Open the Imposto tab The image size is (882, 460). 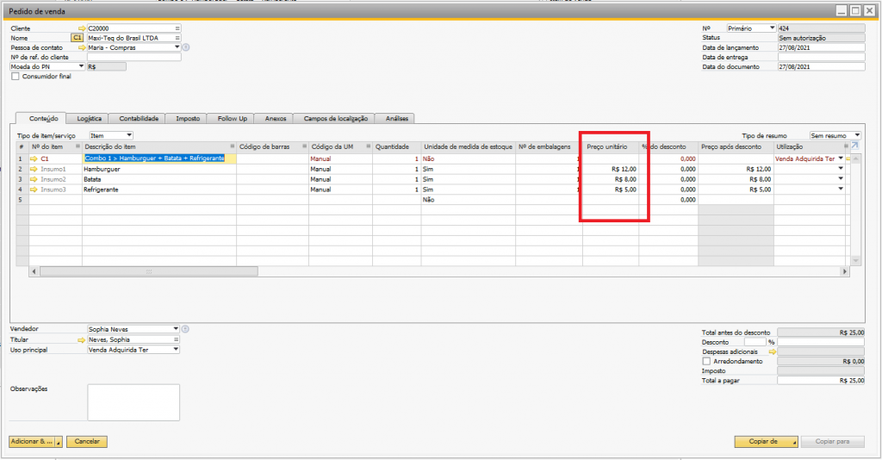pos(188,118)
